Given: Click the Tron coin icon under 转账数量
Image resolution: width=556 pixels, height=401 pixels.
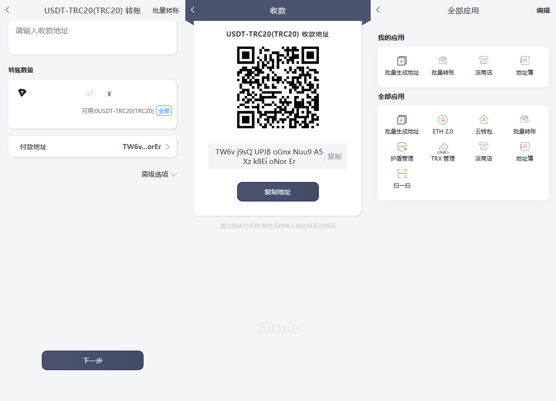Looking at the screenshot, I should (22, 93).
